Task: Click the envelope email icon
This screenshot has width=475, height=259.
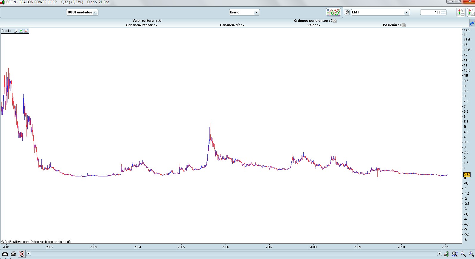Action: (5, 254)
